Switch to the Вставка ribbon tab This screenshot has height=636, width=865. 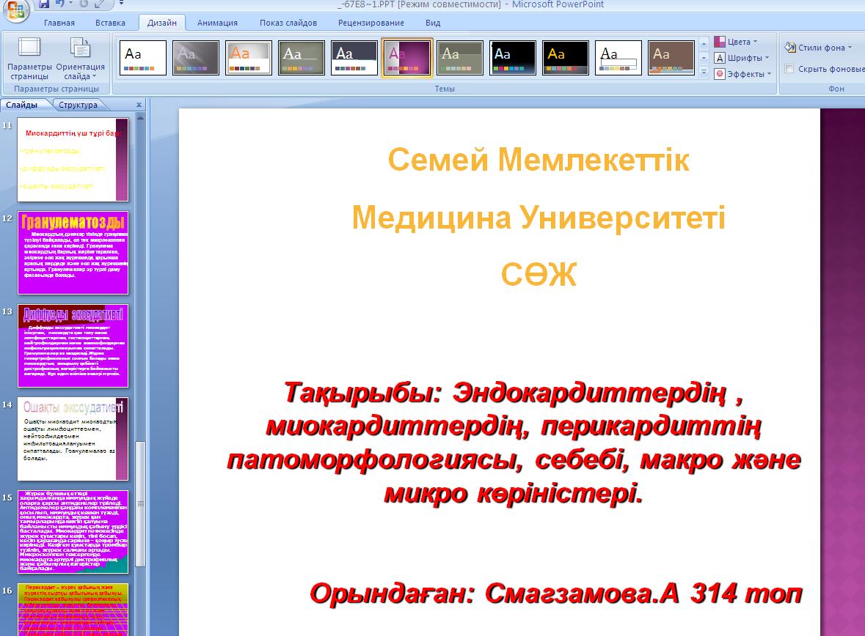pyautogui.click(x=110, y=23)
